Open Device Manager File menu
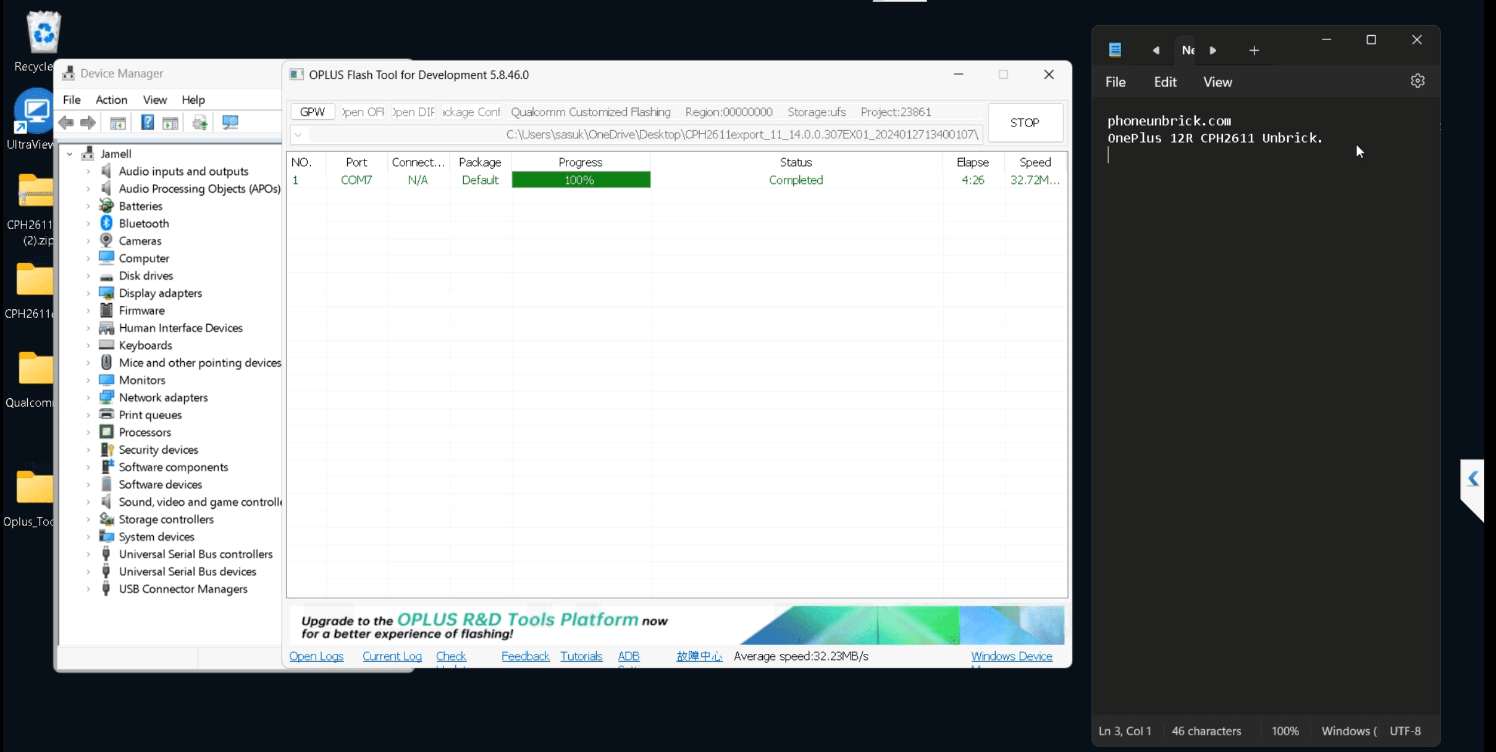 pos(72,99)
